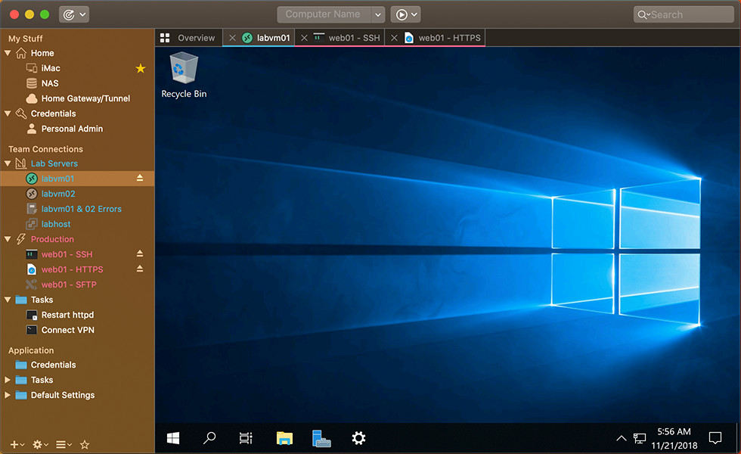The width and height of the screenshot is (741, 454).
Task: Open Windows Settings gear in taskbar
Action: point(358,438)
